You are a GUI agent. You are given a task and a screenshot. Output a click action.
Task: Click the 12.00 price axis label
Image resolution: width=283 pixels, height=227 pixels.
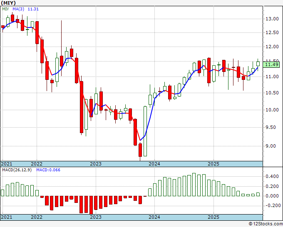(272, 47)
